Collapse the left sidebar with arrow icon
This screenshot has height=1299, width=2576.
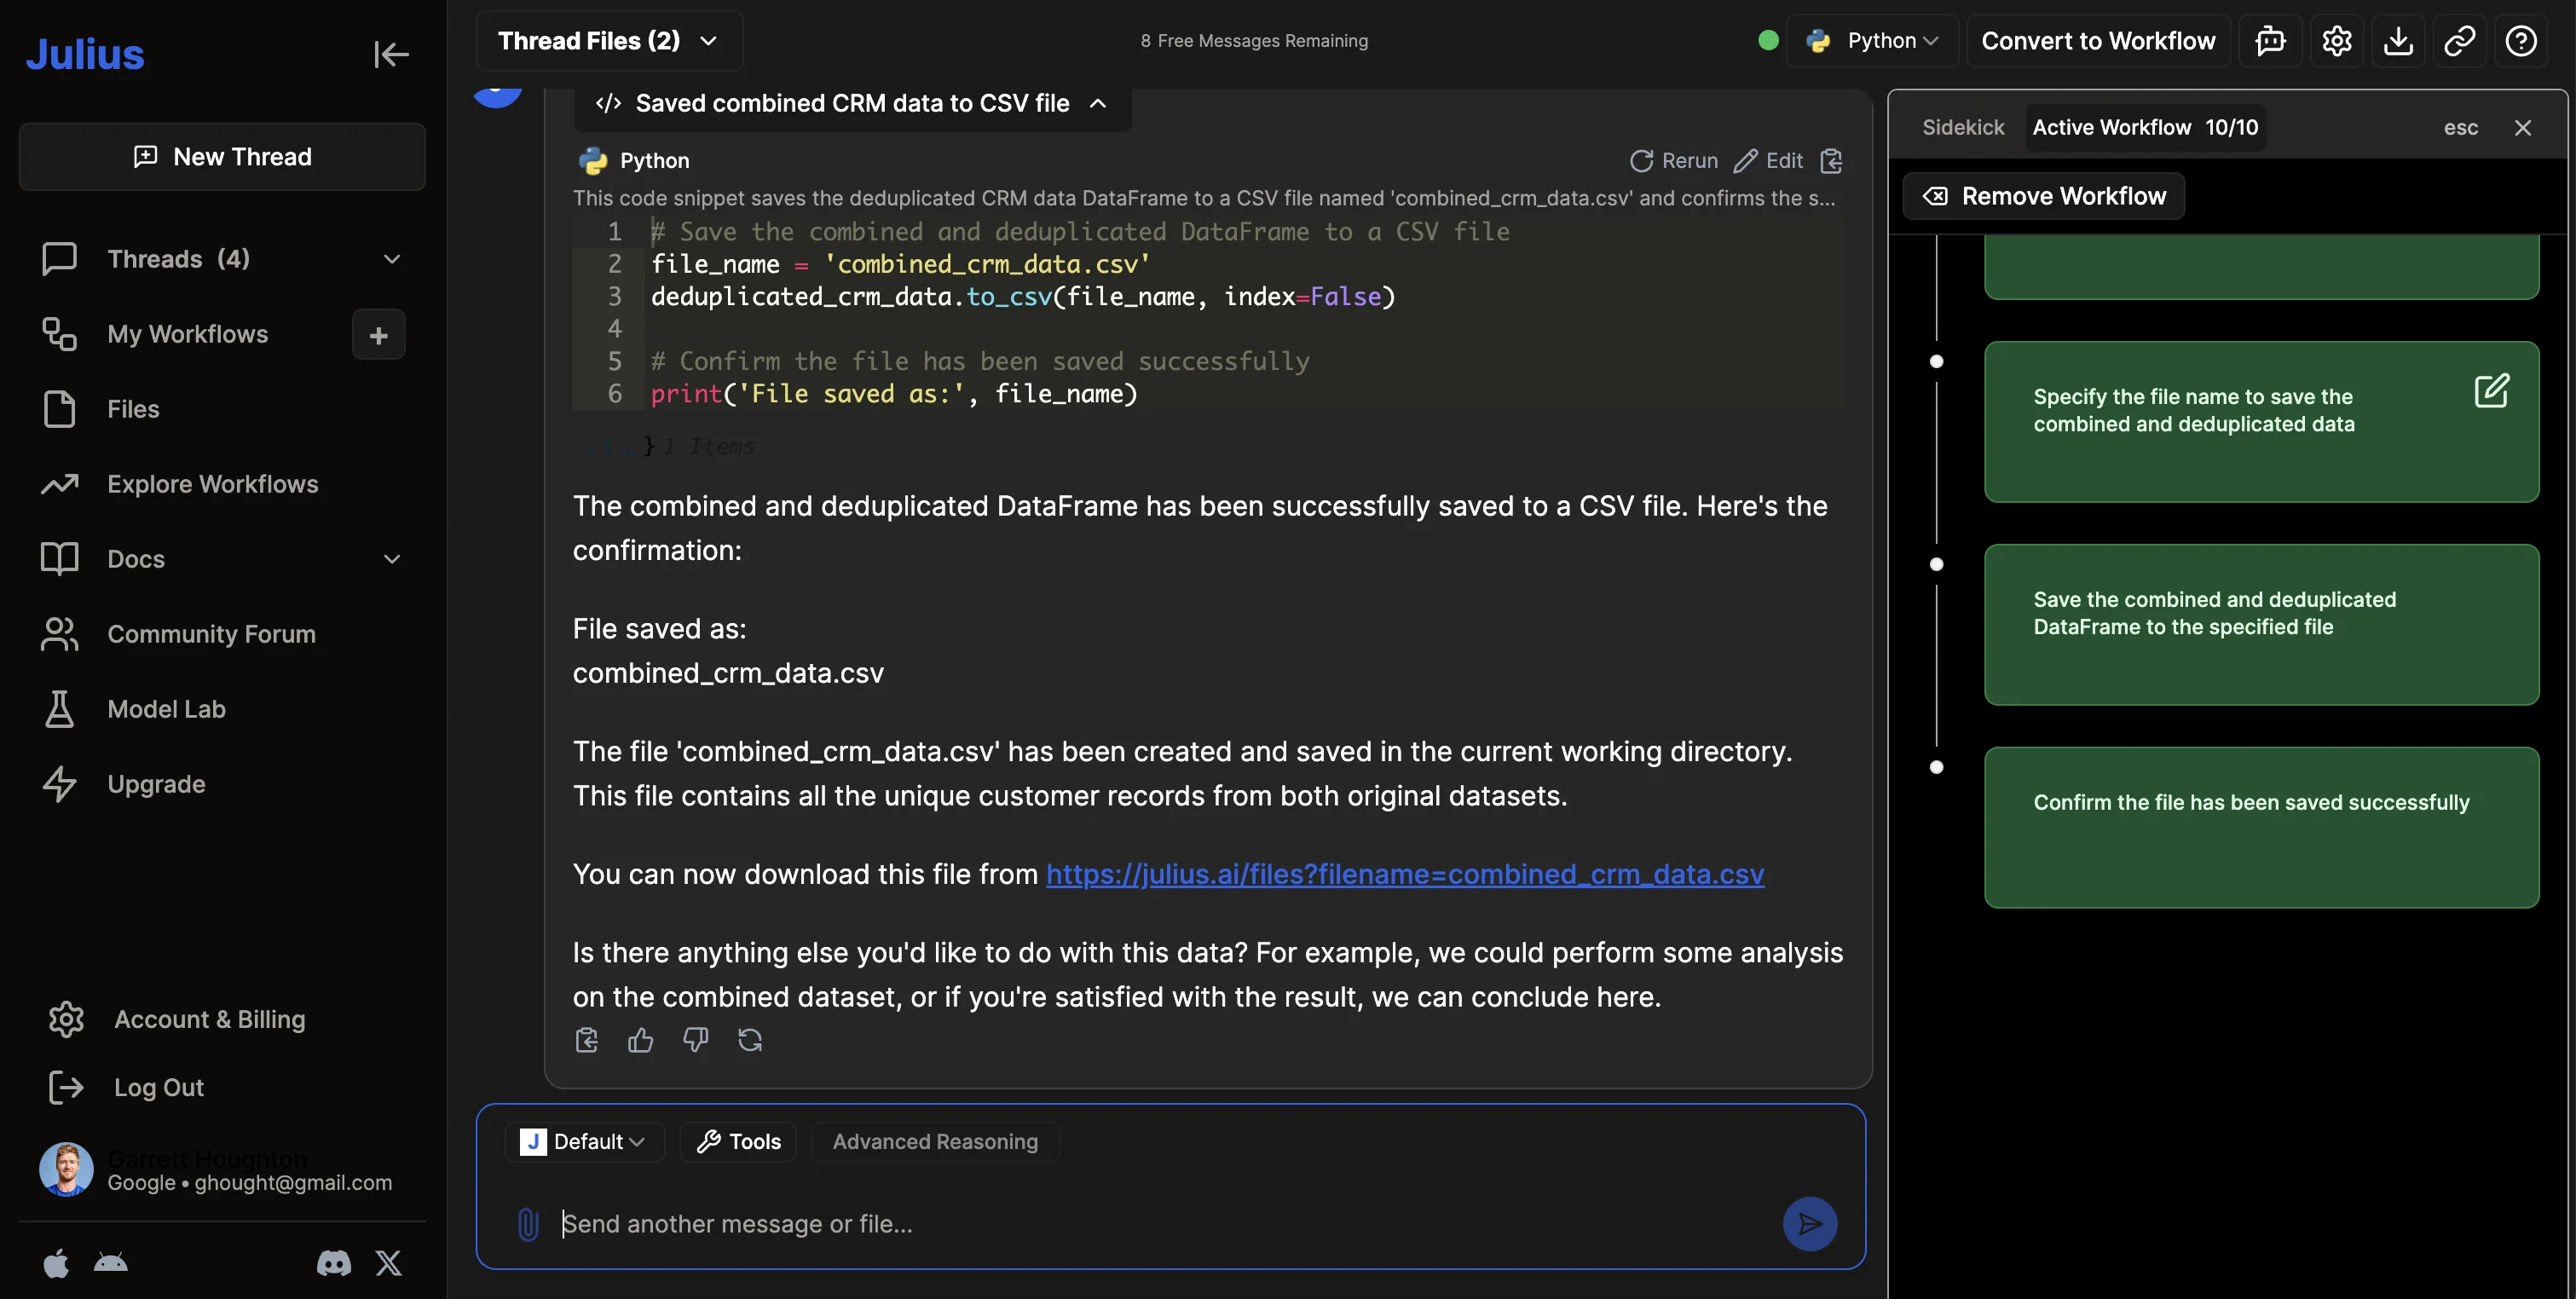pos(391,54)
